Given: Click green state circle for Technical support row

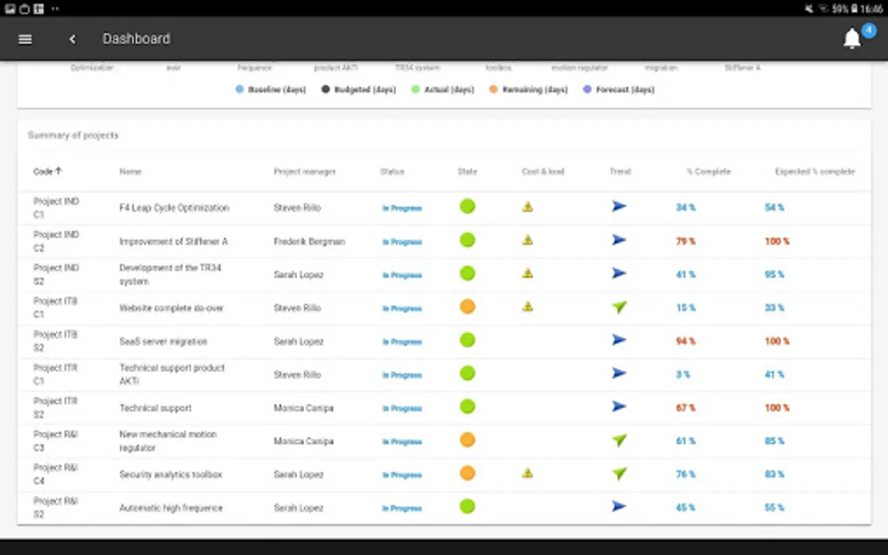Looking at the screenshot, I should pyautogui.click(x=467, y=406).
